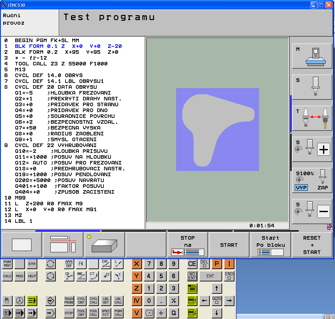Click the left arrow cursor key

204,301
